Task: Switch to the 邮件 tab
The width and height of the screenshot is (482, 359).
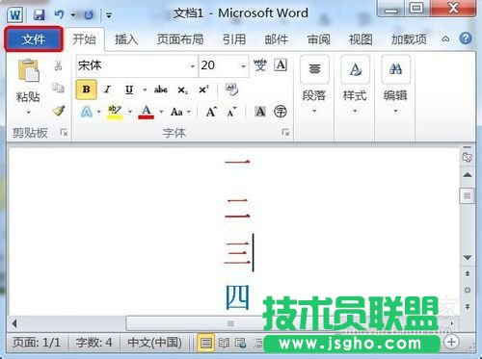Action: coord(277,39)
